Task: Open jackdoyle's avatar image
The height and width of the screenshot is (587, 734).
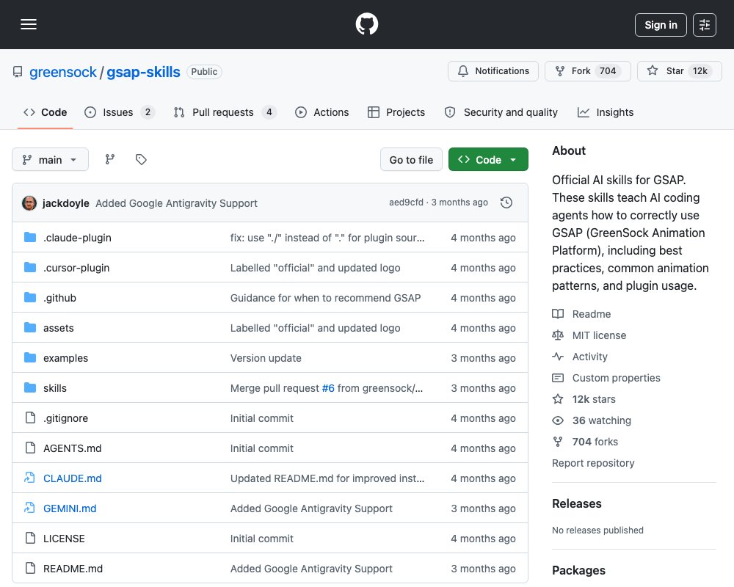Action: point(29,203)
